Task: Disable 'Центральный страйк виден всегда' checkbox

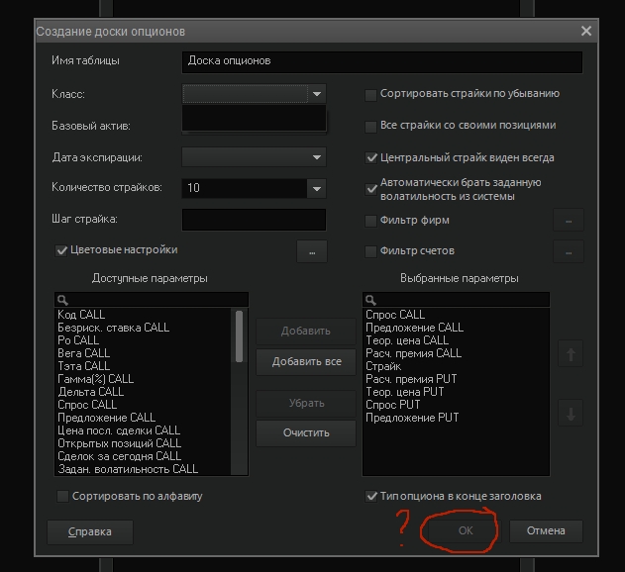Action: pos(371,157)
